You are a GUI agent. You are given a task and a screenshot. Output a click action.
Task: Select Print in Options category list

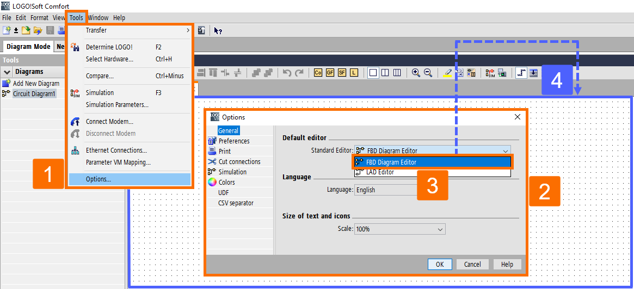point(224,151)
